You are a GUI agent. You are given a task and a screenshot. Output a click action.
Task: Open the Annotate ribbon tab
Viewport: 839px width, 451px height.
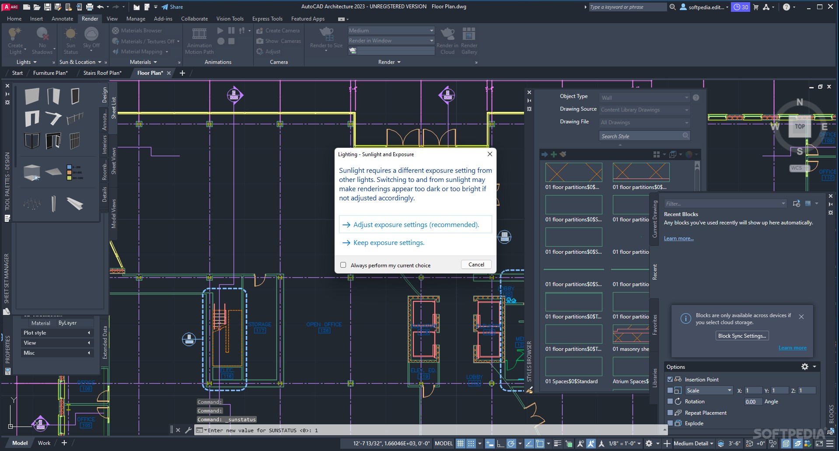tap(62, 19)
